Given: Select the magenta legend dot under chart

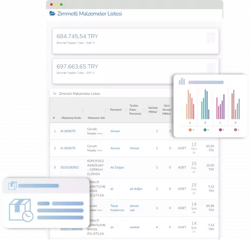Looking at the screenshot, I should 220,130.
